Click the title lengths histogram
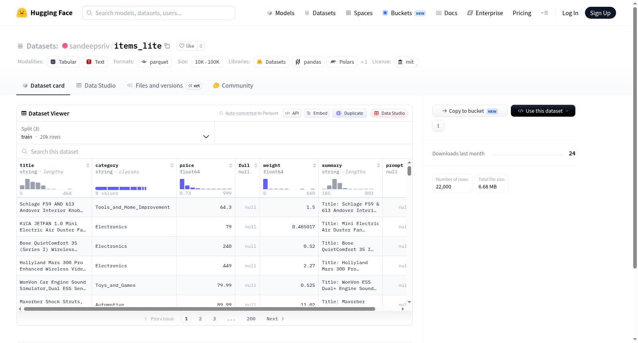Image resolution: width=638 pixels, height=343 pixels. coord(46,184)
